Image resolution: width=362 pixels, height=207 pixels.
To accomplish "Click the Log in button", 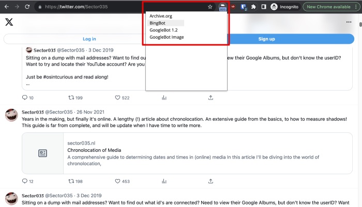I will (89, 39).
